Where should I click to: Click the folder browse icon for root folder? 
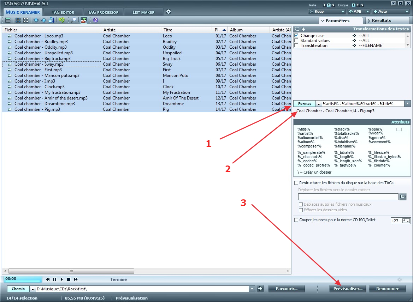pos(403,197)
